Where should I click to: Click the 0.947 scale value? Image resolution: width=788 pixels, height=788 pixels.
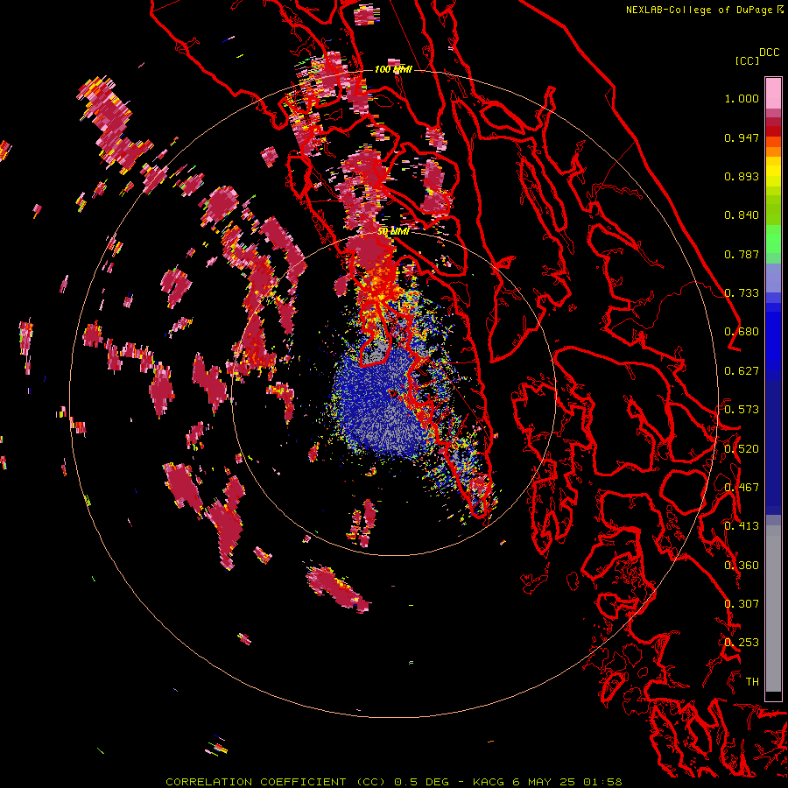742,137
